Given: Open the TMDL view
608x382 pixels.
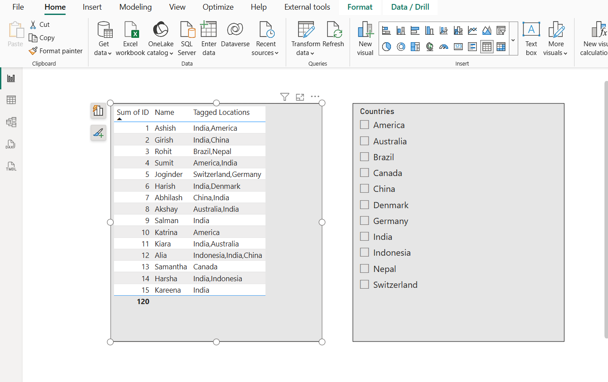Looking at the screenshot, I should point(11,166).
